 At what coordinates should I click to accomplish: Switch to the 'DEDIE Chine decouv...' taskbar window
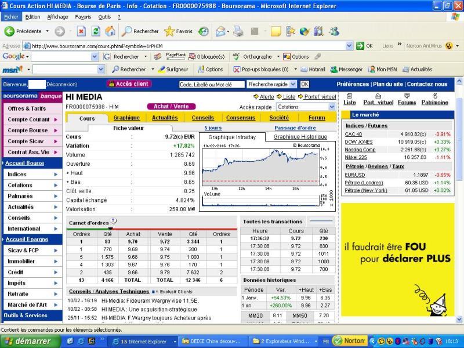[212, 341]
